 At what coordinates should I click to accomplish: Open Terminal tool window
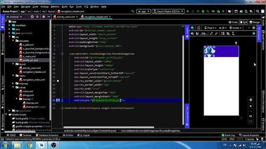25,135
